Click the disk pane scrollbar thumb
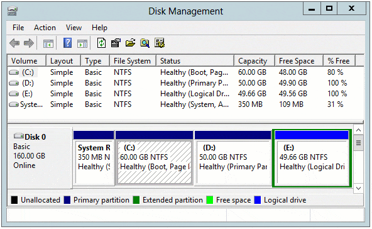The image size is (372, 229). [358, 143]
